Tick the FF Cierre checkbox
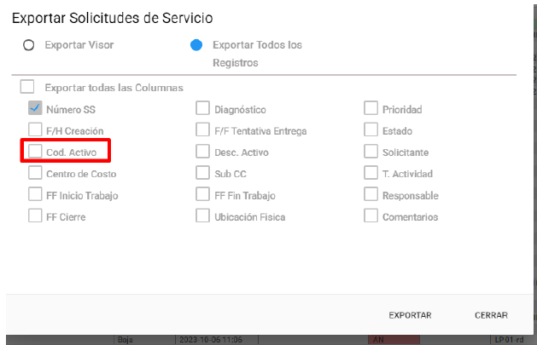Screen dimensions: 537x345 pos(35,216)
